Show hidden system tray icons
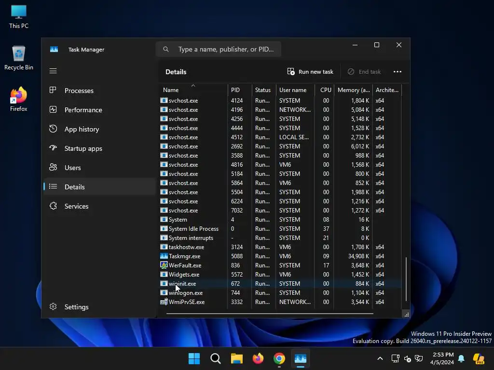494x370 pixels. [x=380, y=358]
